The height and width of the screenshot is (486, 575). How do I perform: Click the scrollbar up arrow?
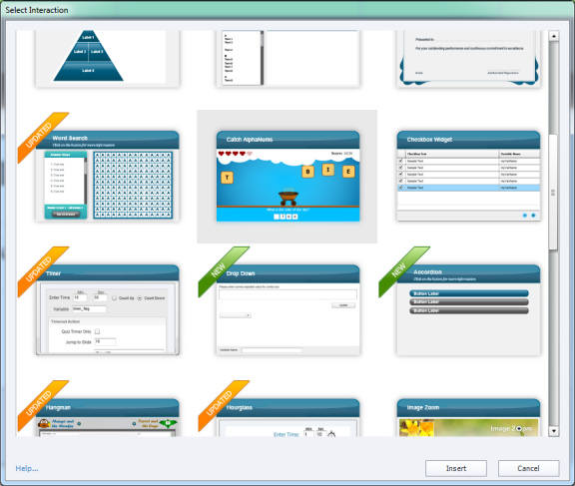click(x=553, y=36)
